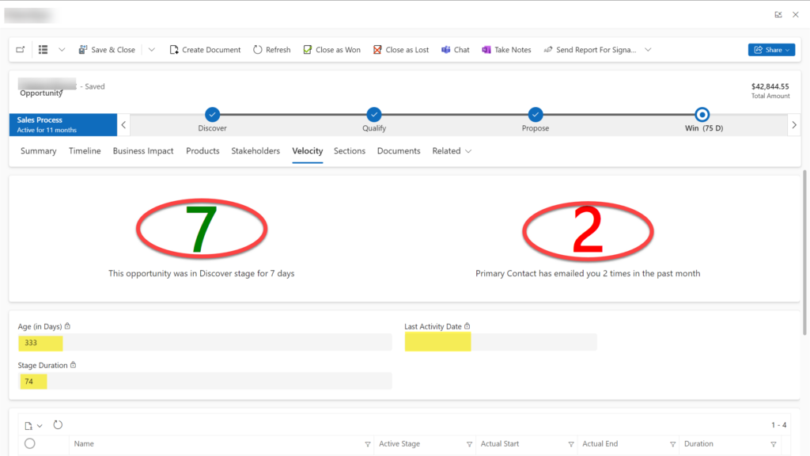The width and height of the screenshot is (810, 456).
Task: Send Report For Signature
Action: point(590,50)
